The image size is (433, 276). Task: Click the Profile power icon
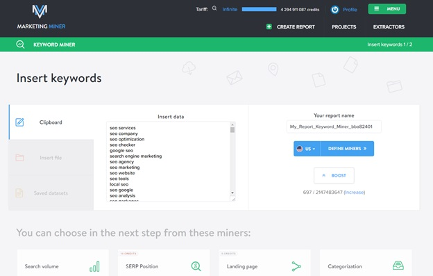coord(334,10)
